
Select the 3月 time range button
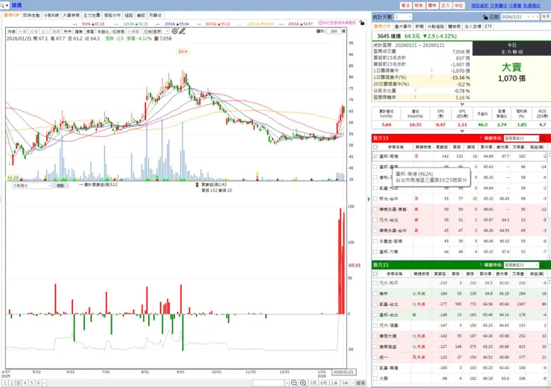pos(313,383)
